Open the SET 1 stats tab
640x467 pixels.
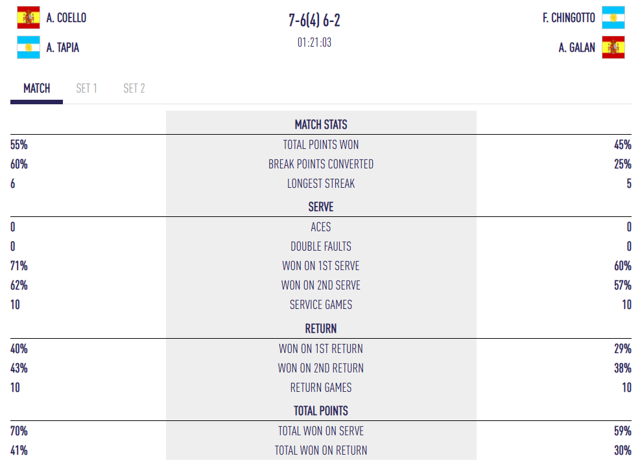pyautogui.click(x=86, y=89)
